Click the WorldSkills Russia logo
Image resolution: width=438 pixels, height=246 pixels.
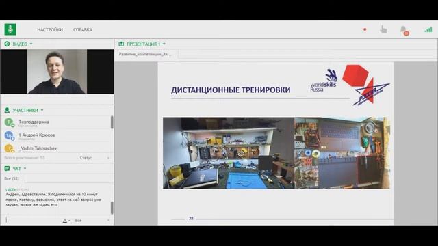click(324, 81)
